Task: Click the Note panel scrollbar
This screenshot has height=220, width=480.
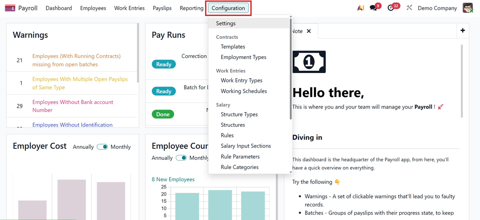Action: click(x=462, y=81)
